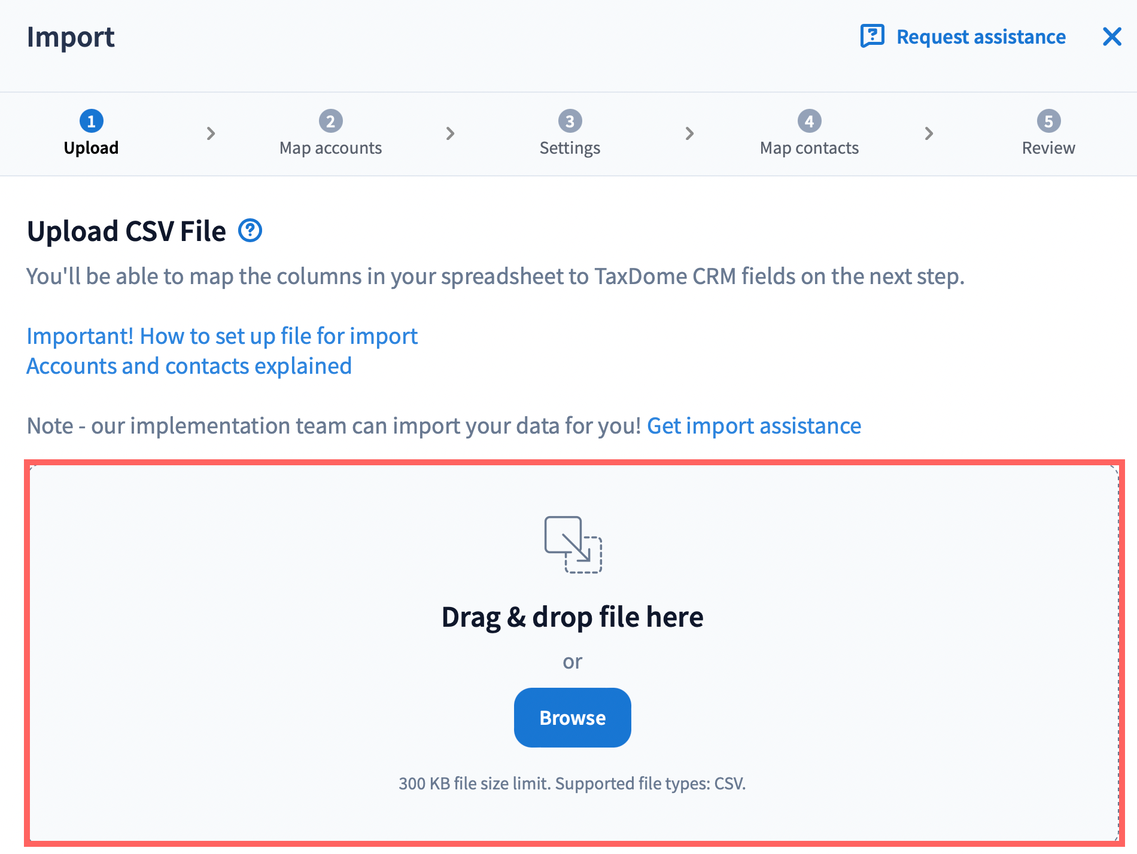
Task: Close the Import dialog
Action: coord(1112,36)
